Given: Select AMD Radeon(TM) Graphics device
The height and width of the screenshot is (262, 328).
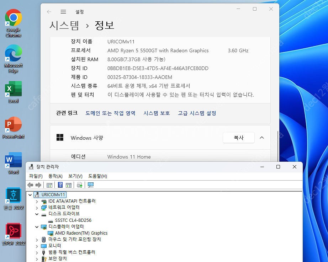Looking at the screenshot, I should pos(81,233).
